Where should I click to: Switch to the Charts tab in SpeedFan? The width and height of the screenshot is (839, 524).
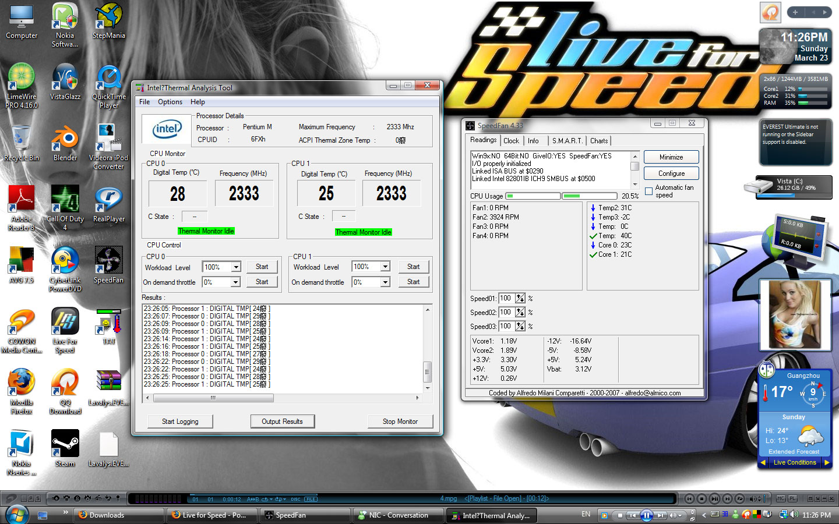(599, 141)
